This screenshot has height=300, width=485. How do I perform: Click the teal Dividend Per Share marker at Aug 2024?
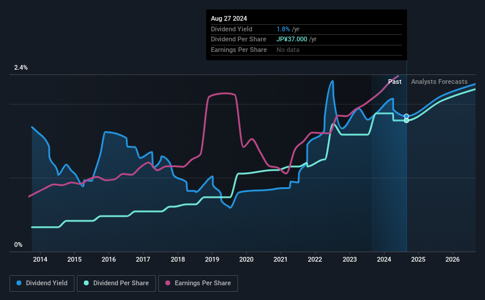pyautogui.click(x=406, y=120)
